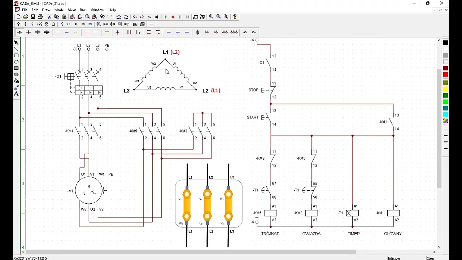
Task: Click the horizontal scrollbar right arrow
Action: click(x=434, y=252)
